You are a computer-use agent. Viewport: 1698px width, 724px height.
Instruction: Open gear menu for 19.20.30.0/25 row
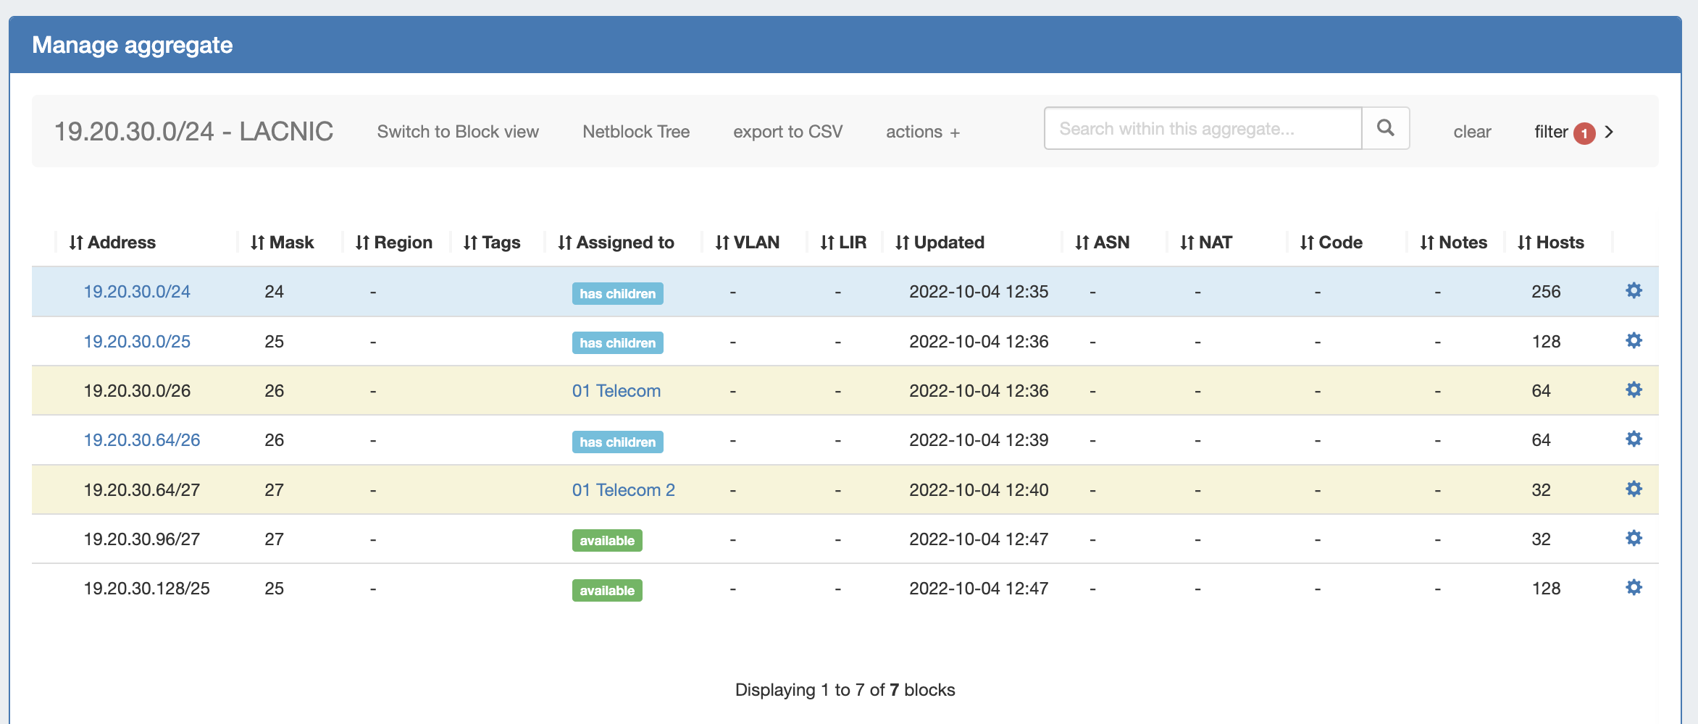pyautogui.click(x=1634, y=341)
